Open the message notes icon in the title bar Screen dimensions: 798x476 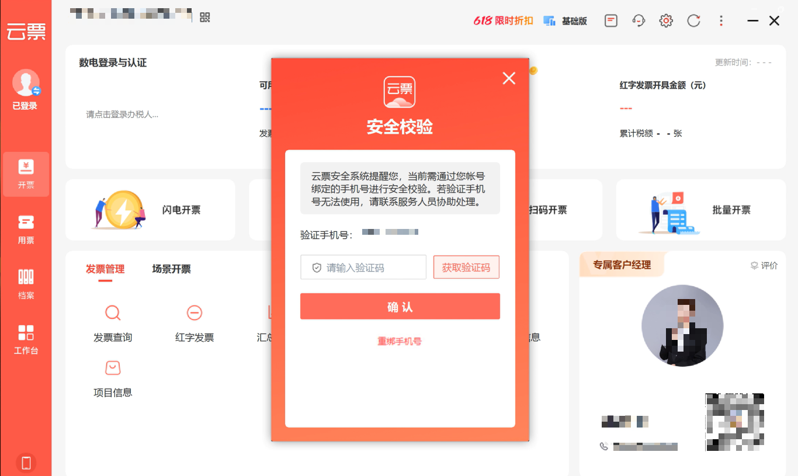pos(610,20)
